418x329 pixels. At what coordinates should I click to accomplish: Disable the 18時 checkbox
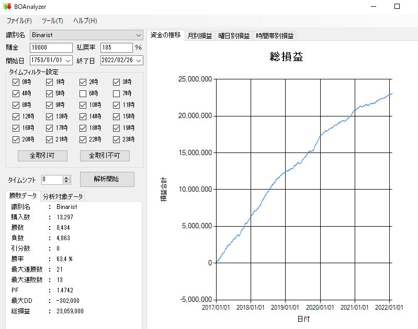(x=83, y=128)
